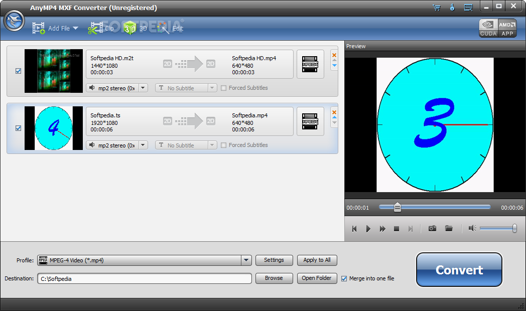Image resolution: width=526 pixels, height=311 pixels.
Task: Remove Softpedia HD.m2t with its orange X
Action: (x=334, y=55)
